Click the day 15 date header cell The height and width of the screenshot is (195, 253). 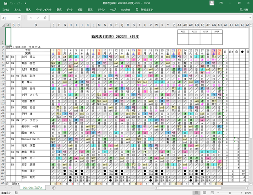[133, 50]
